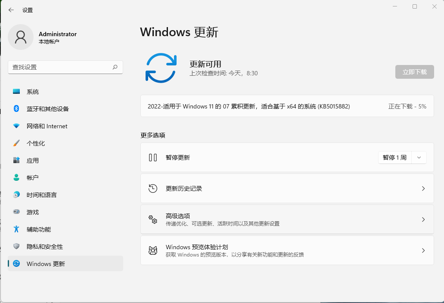Expand the 高级选项 row chevron
This screenshot has width=444, height=303.
pyautogui.click(x=422, y=219)
